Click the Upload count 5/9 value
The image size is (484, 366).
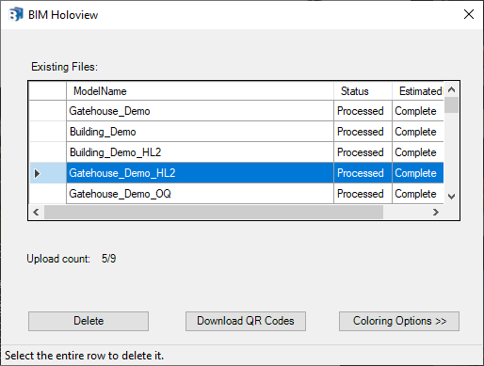(108, 259)
